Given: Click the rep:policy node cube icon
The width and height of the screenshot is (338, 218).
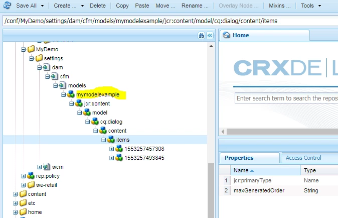Looking at the screenshot, I should pyautogui.click(x=31, y=176).
